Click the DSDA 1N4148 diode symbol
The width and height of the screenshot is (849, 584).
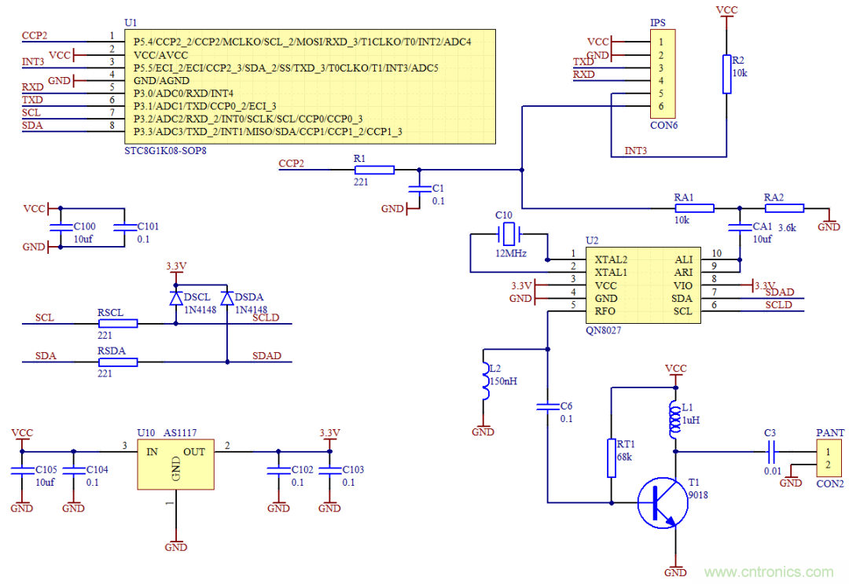(x=227, y=299)
